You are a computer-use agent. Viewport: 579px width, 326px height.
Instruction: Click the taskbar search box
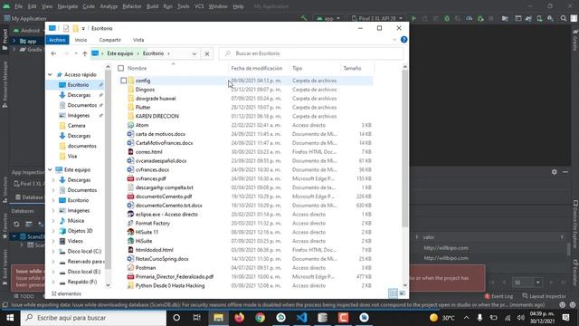click(93, 318)
